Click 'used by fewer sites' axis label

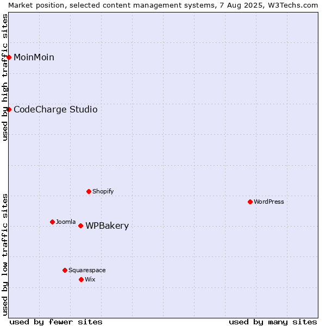pos(56,322)
